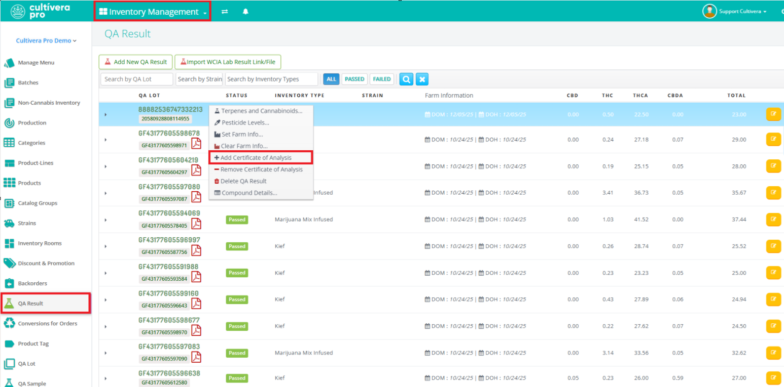Expand row GF43177605597080 details

[105, 193]
